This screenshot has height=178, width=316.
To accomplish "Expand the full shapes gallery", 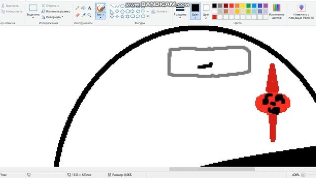I will [148, 16].
